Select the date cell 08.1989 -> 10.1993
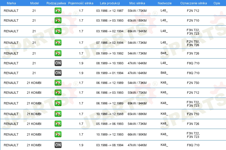The height and width of the screenshot is (150, 226). [x=110, y=63]
